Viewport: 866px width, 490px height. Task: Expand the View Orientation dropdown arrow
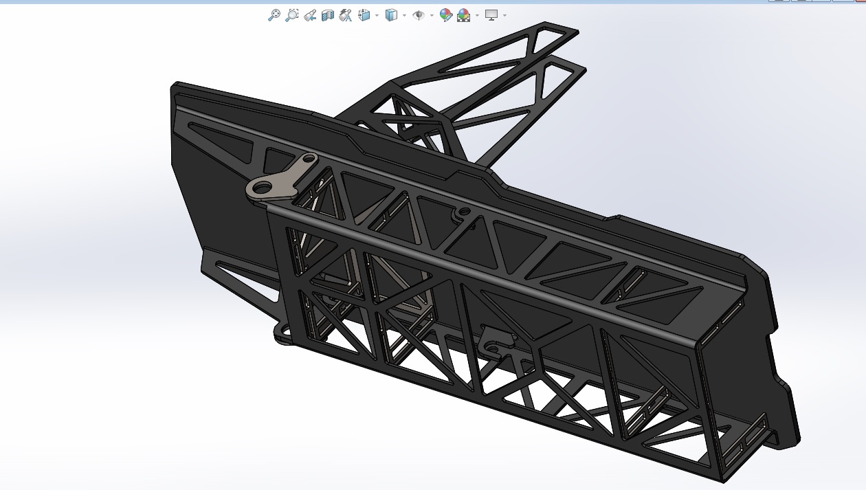[x=377, y=15]
